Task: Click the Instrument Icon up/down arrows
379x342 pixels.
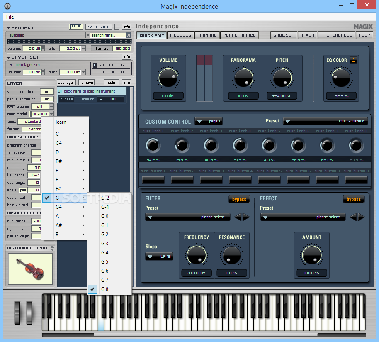Action: click(x=52, y=248)
